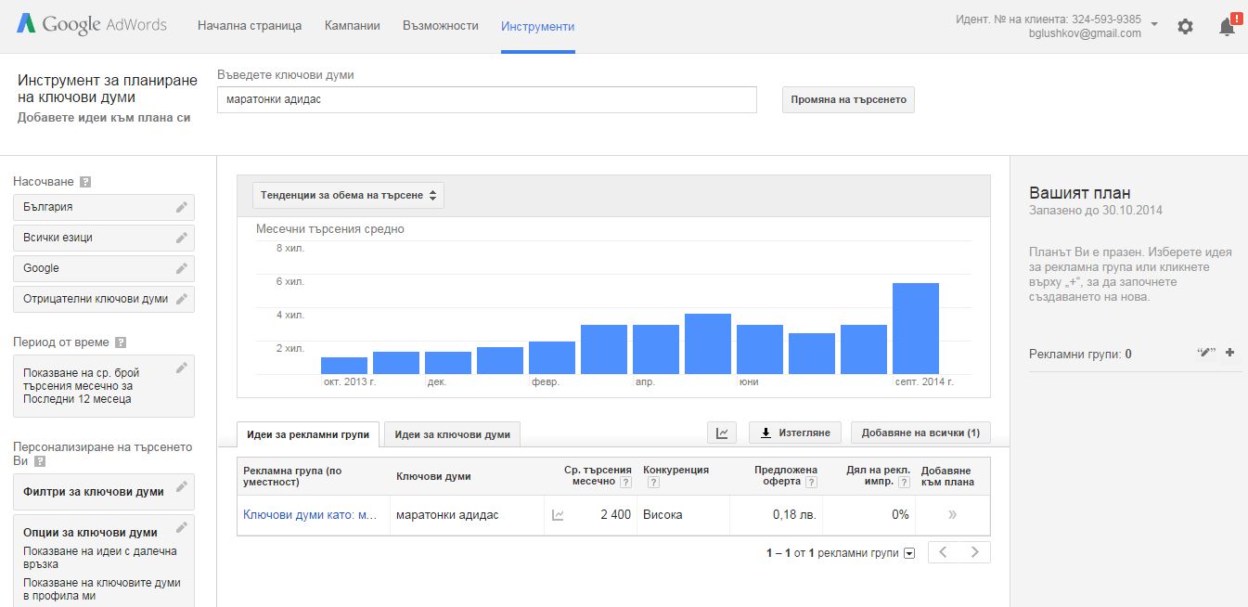Help icon for Предложена оферта column
The height and width of the screenshot is (607, 1248).
(812, 483)
